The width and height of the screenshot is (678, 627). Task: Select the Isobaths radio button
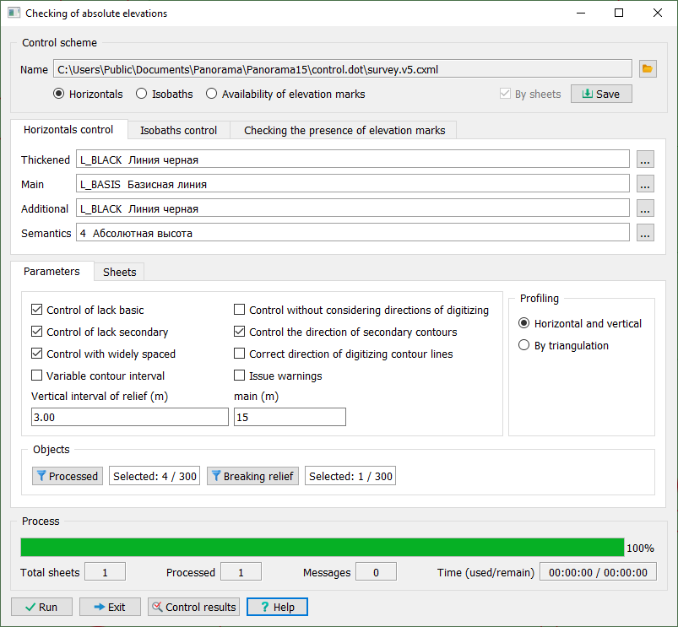point(142,95)
